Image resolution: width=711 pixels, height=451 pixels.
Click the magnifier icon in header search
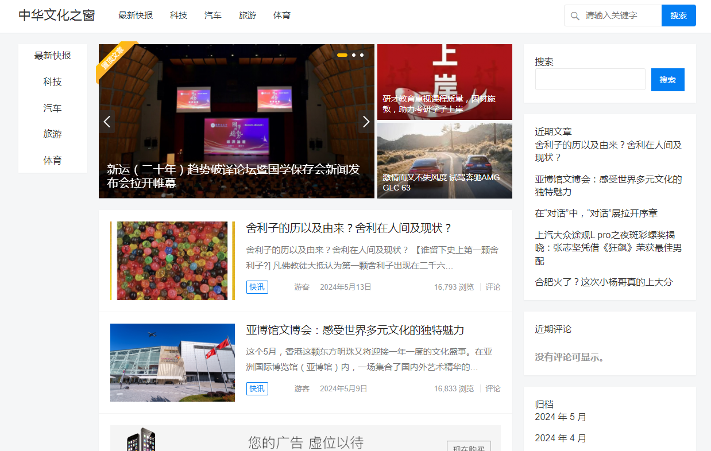click(x=575, y=15)
